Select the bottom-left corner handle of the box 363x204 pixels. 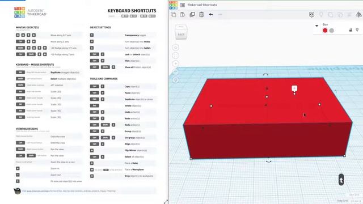click(x=191, y=159)
